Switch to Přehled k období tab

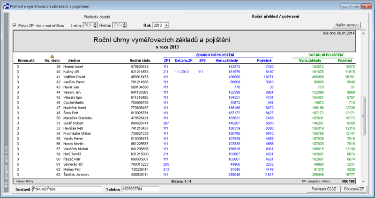97,17
